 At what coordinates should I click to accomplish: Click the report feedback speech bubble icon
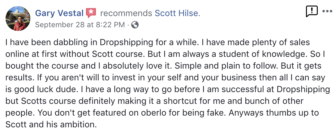coord(312,11)
